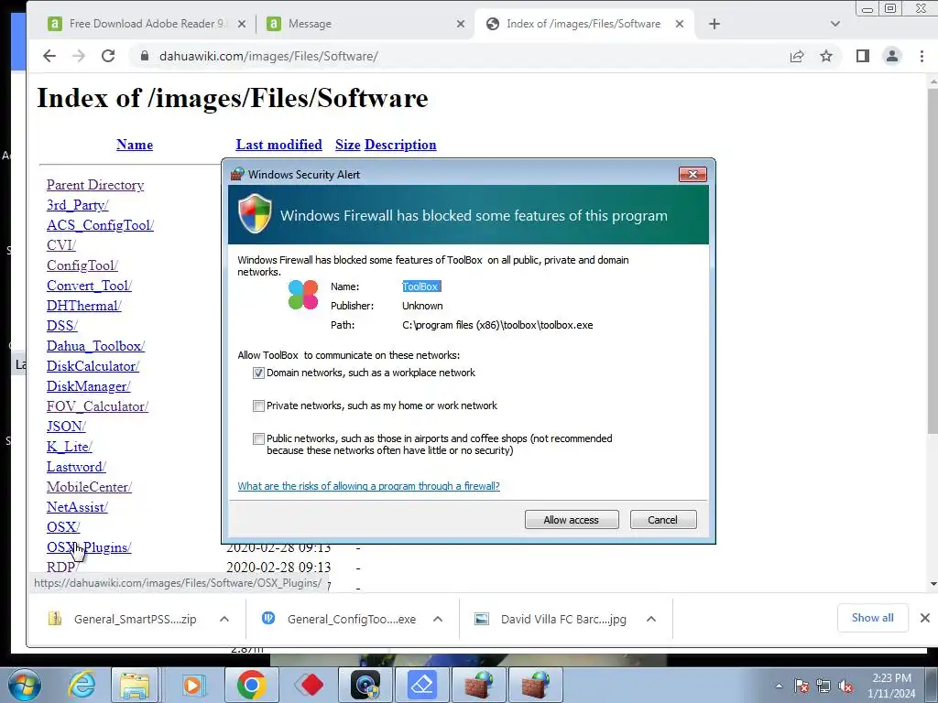Open Chrome three-dot menu
Viewport: 938px width, 703px height.
(922, 56)
